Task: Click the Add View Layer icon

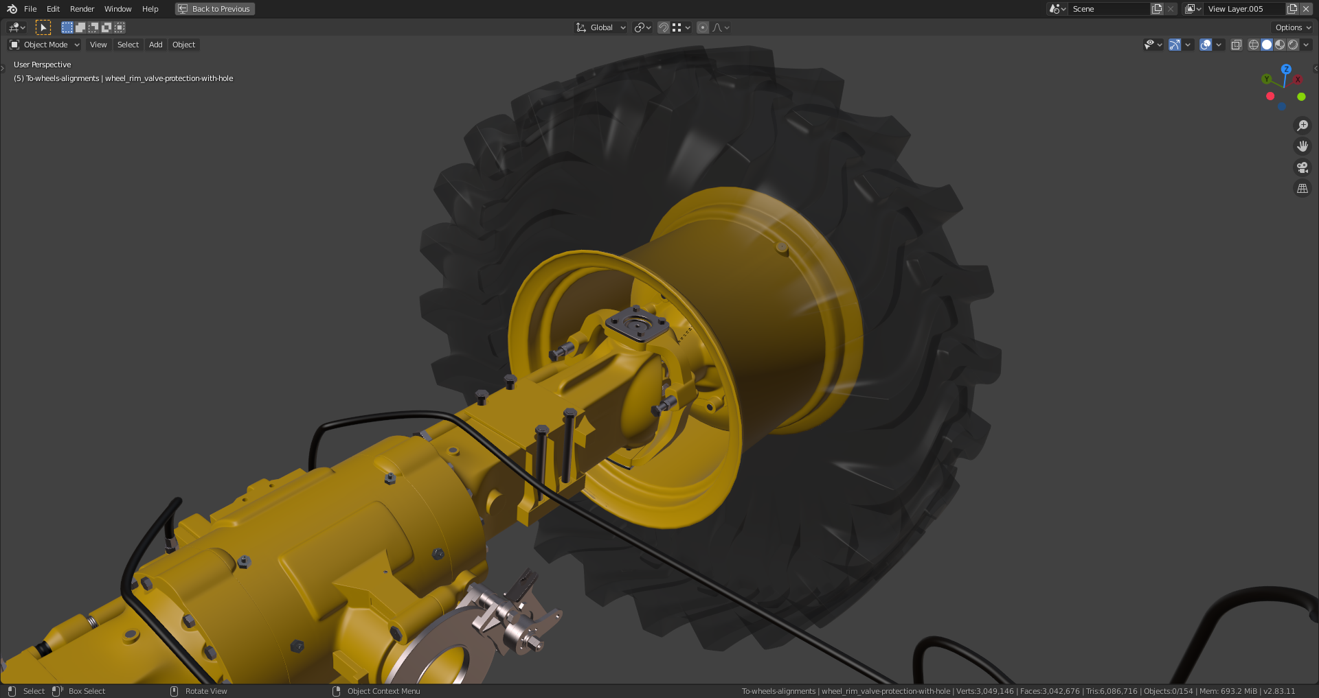Action: 1292,9
